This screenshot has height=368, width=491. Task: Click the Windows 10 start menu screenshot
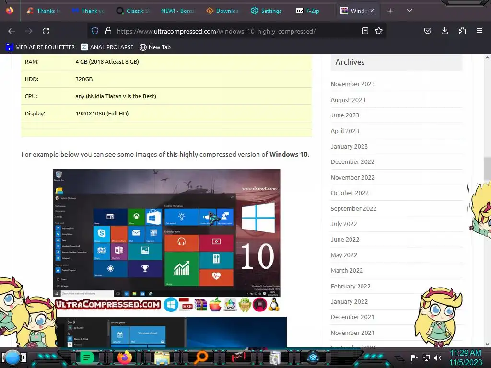point(166,233)
